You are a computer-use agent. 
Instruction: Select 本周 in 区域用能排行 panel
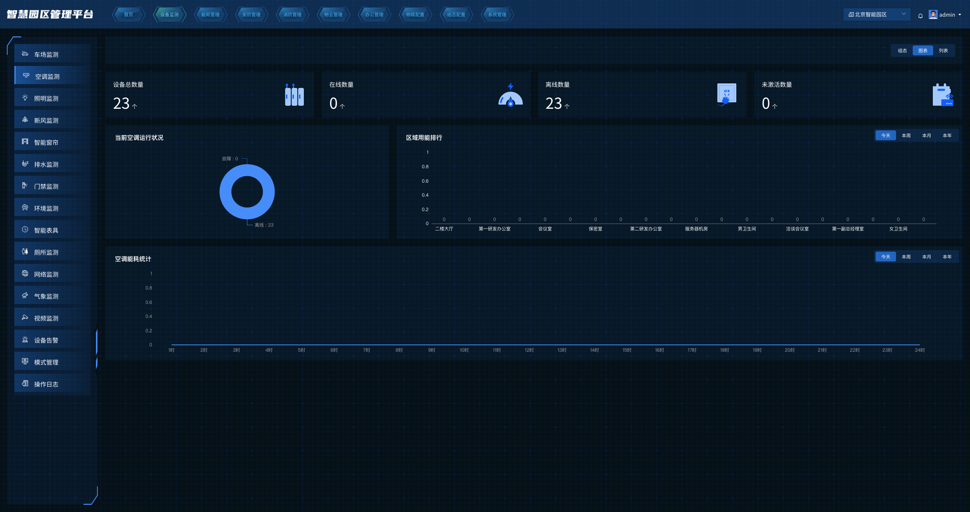[906, 135]
